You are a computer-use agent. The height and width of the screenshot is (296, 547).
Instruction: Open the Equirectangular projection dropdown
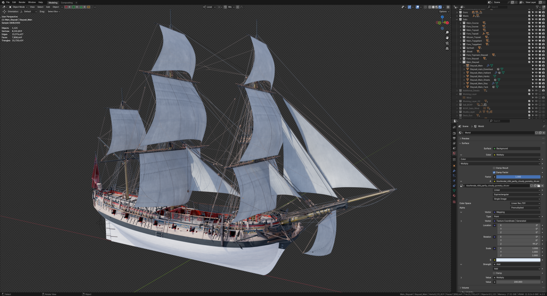(517, 194)
